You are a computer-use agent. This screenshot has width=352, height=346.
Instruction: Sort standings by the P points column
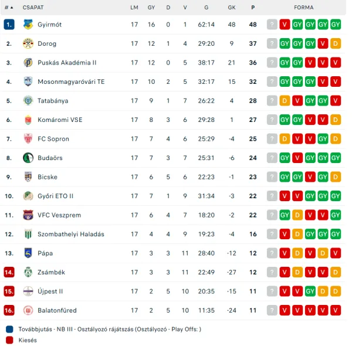coord(253,8)
